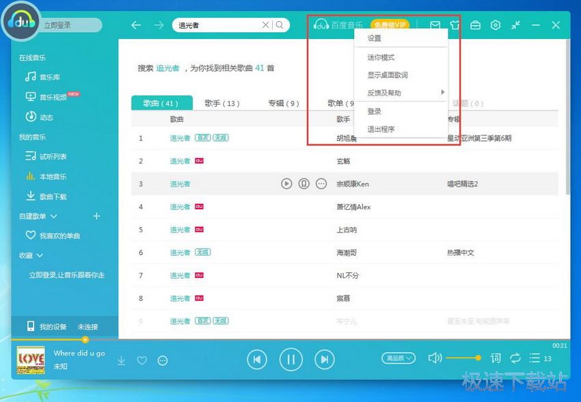Play the previous track

(x=257, y=360)
